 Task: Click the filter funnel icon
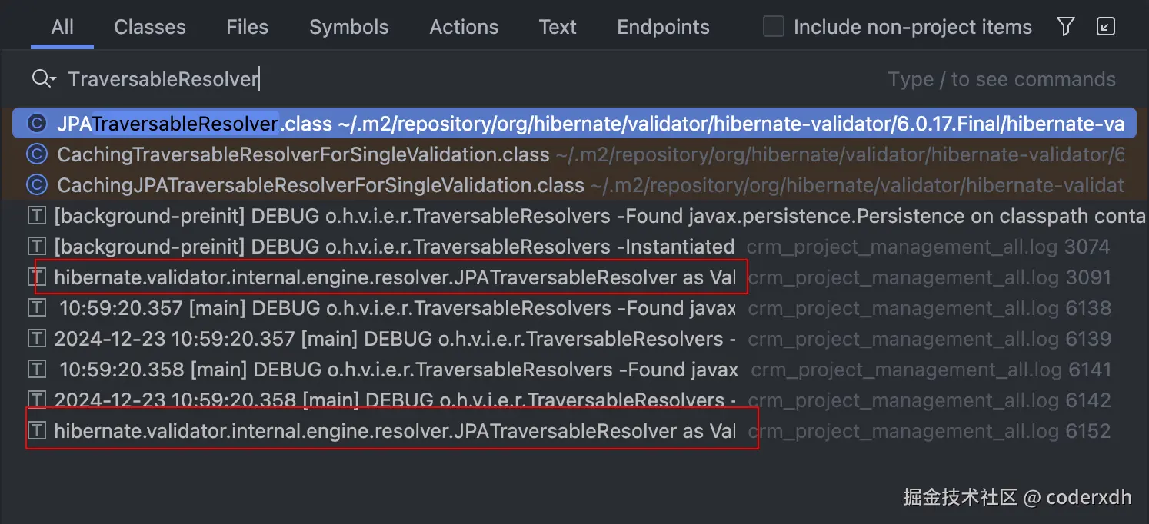coord(1065,27)
